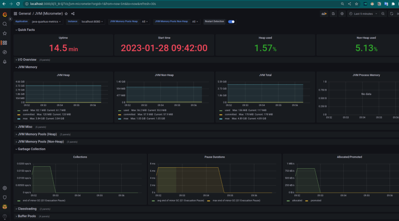Collapse the JVM Memory row
Viewport: 399px width, 221px height.
point(26,67)
